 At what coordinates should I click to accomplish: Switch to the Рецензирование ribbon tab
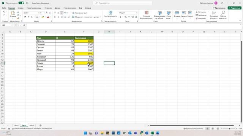[x=70, y=8]
